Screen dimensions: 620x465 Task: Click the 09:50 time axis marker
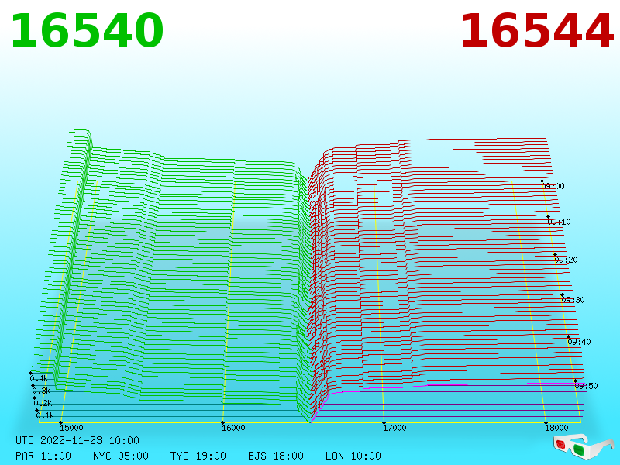(586, 386)
